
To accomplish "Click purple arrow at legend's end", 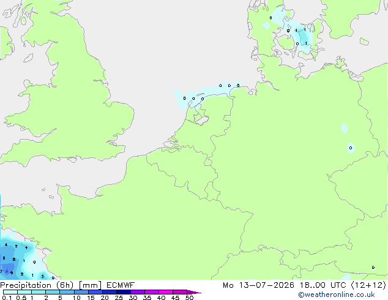I will point(194,292).
